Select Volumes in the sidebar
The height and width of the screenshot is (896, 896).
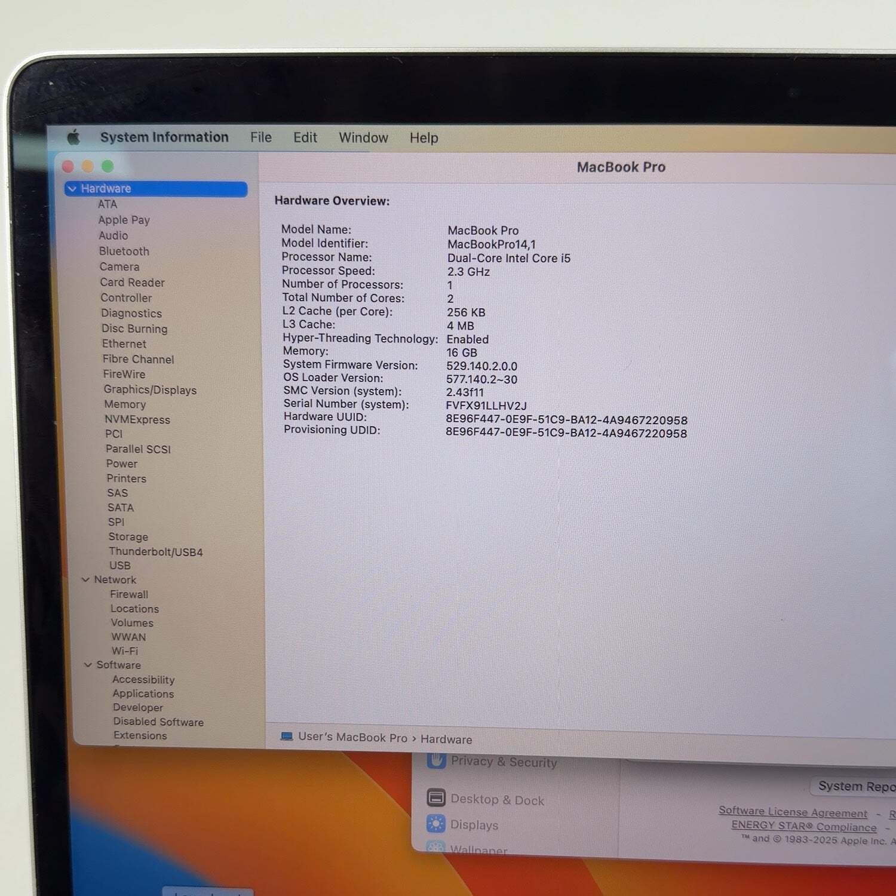point(132,622)
